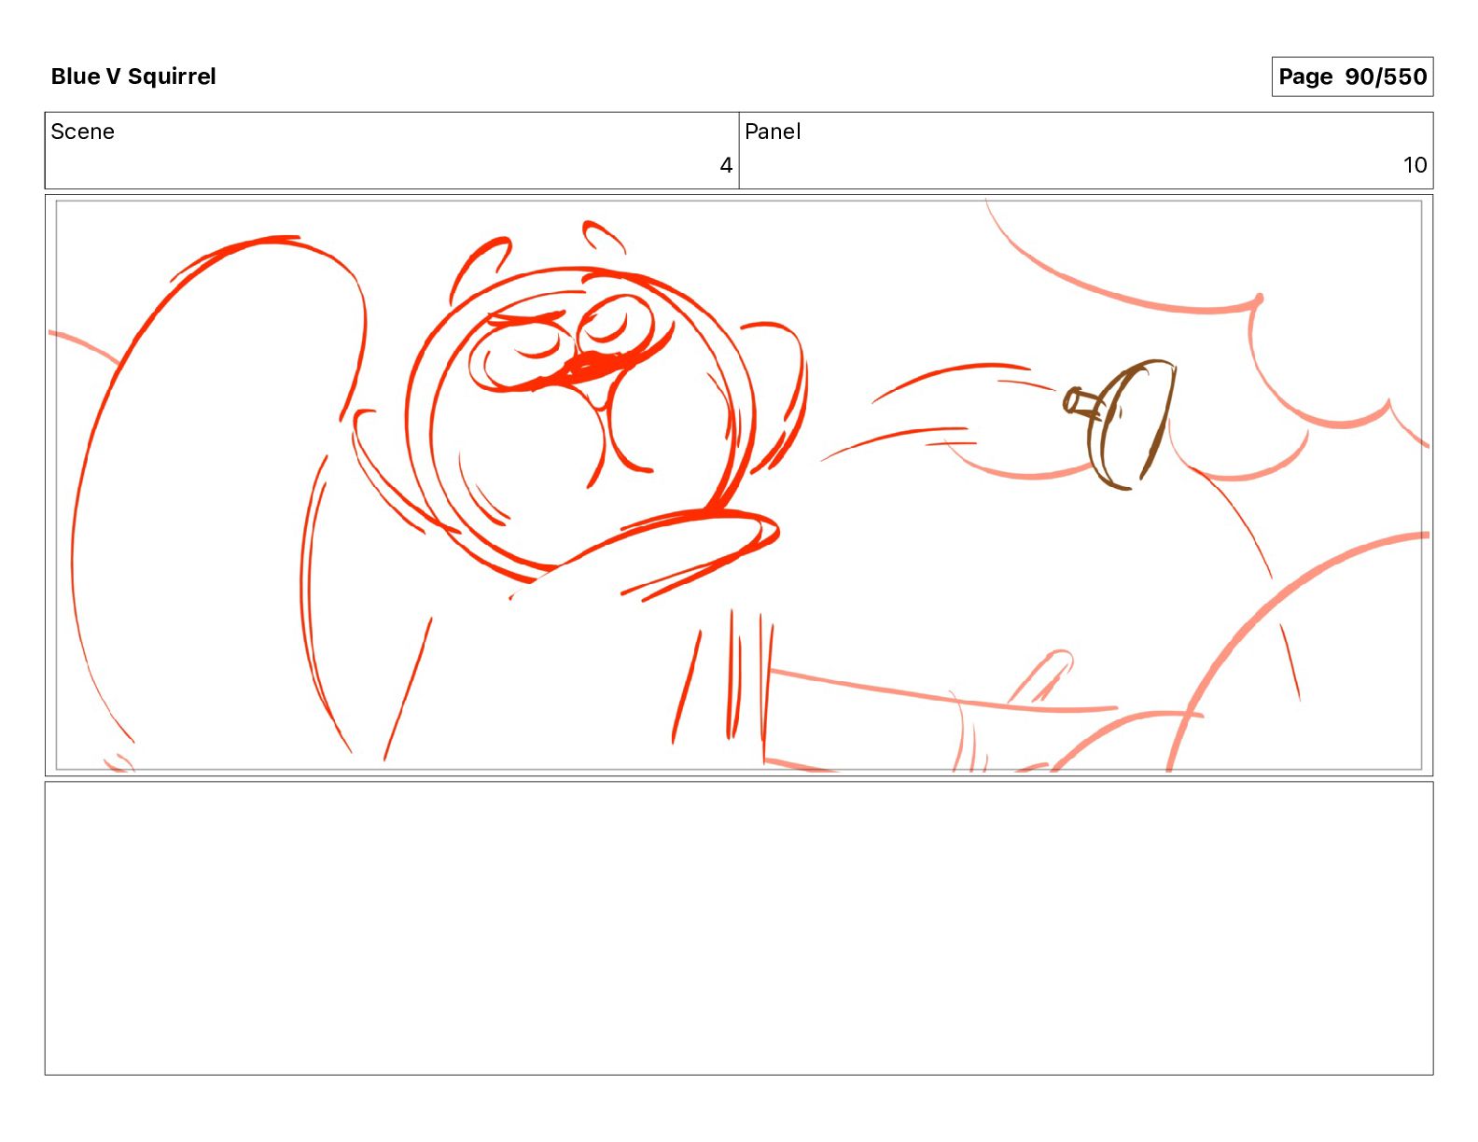The width and height of the screenshot is (1478, 1142).
Task: Click the panel number '10'
Action: pos(1415,166)
